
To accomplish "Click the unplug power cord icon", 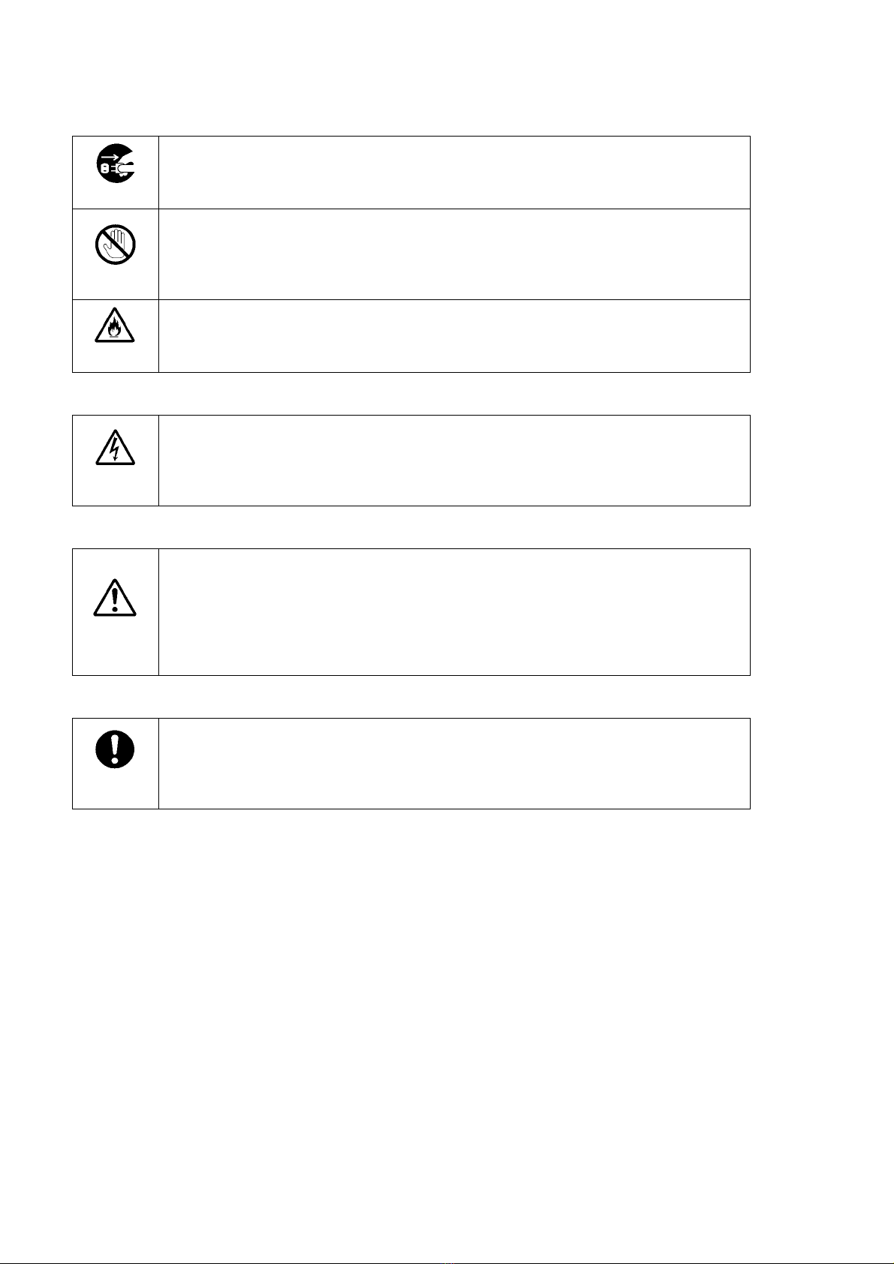I will coord(115,163).
